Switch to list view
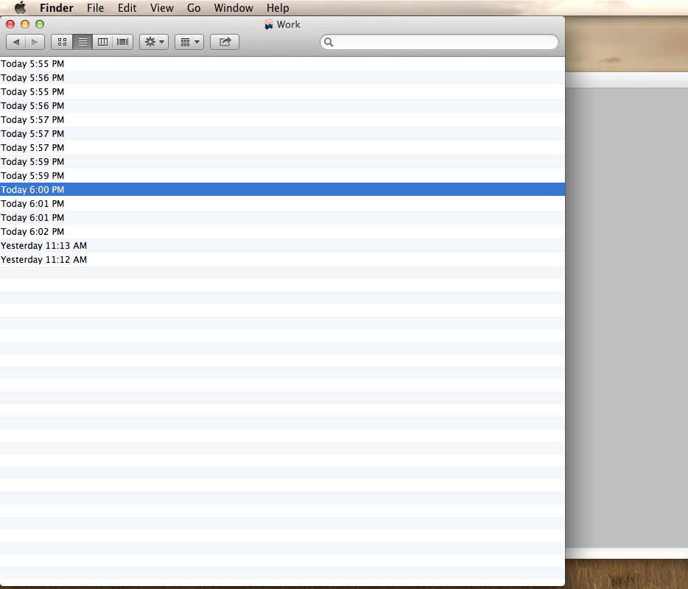688x589 pixels. click(x=83, y=42)
